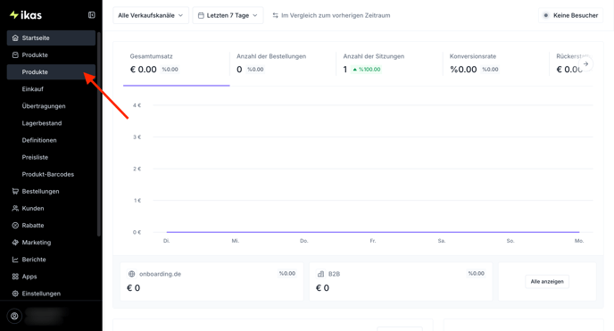Viewport: 614px width, 331px height.
Task: Toggle Im Vergleich zum vorherigen Zeitraum
Action: point(331,15)
